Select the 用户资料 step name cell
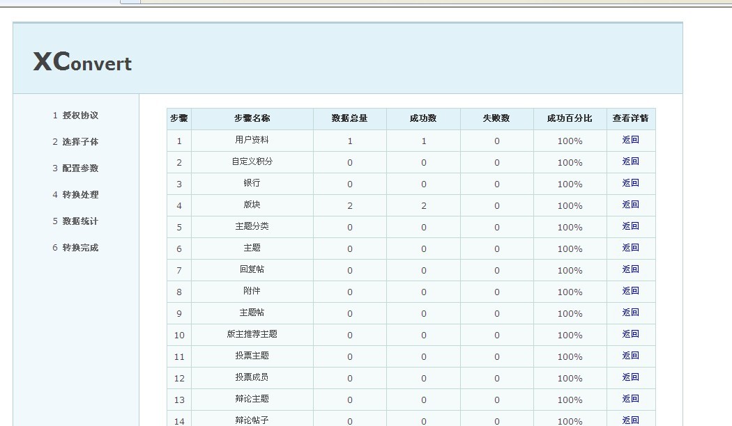This screenshot has height=426, width=732. pos(252,141)
